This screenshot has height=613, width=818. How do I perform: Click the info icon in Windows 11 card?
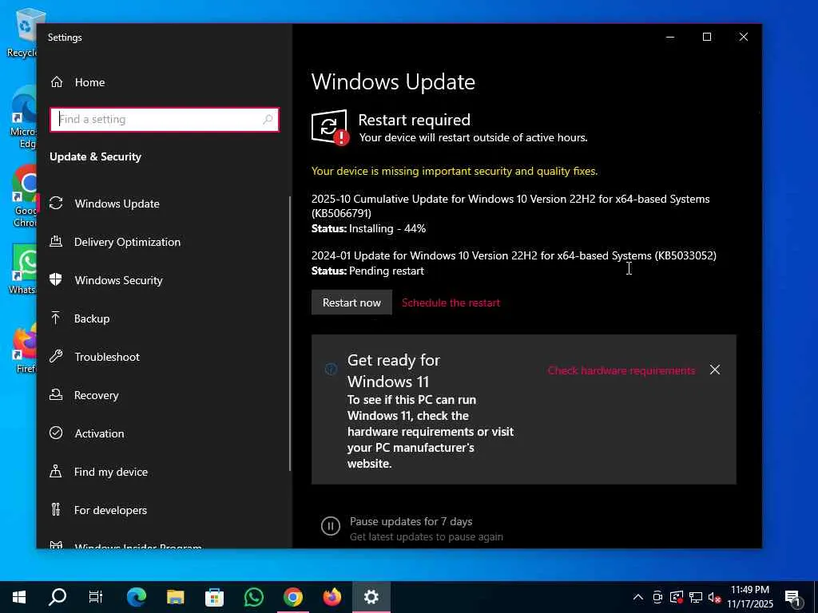[x=331, y=370]
